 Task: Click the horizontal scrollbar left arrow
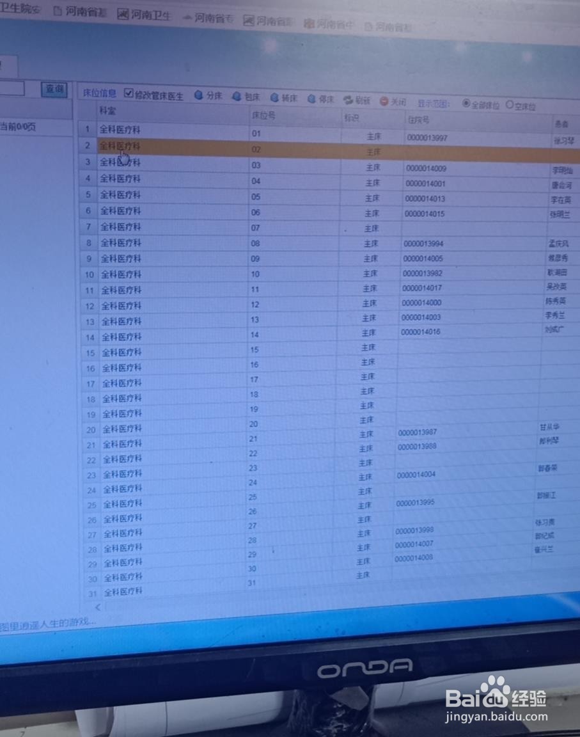[x=98, y=606]
